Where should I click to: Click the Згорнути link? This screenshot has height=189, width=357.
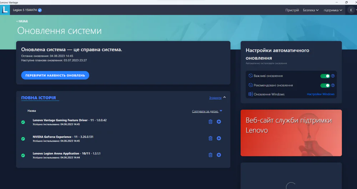(215, 98)
